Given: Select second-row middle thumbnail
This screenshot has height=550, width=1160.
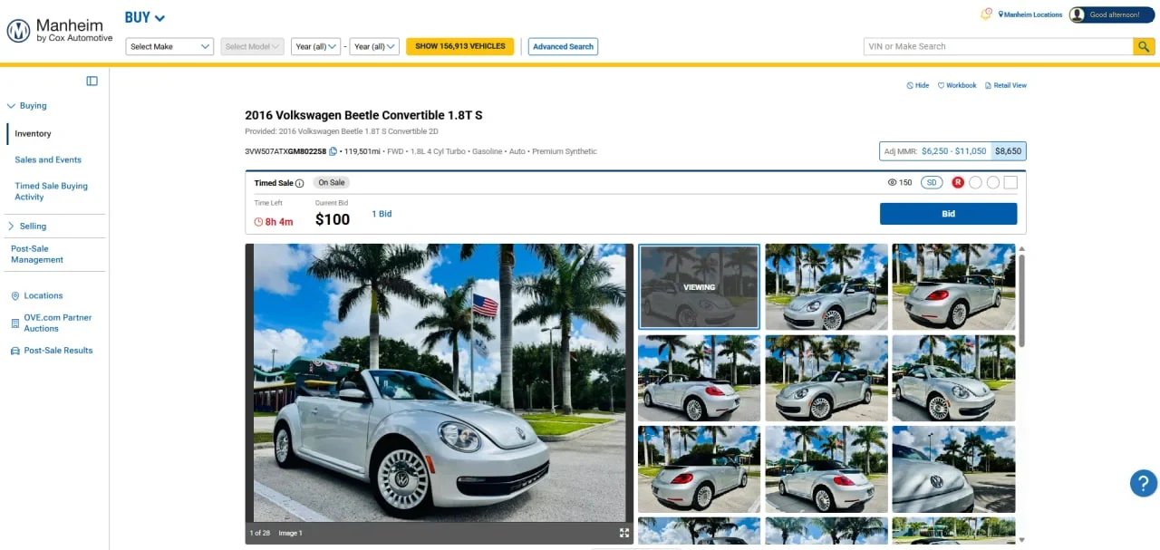Looking at the screenshot, I should (826, 378).
